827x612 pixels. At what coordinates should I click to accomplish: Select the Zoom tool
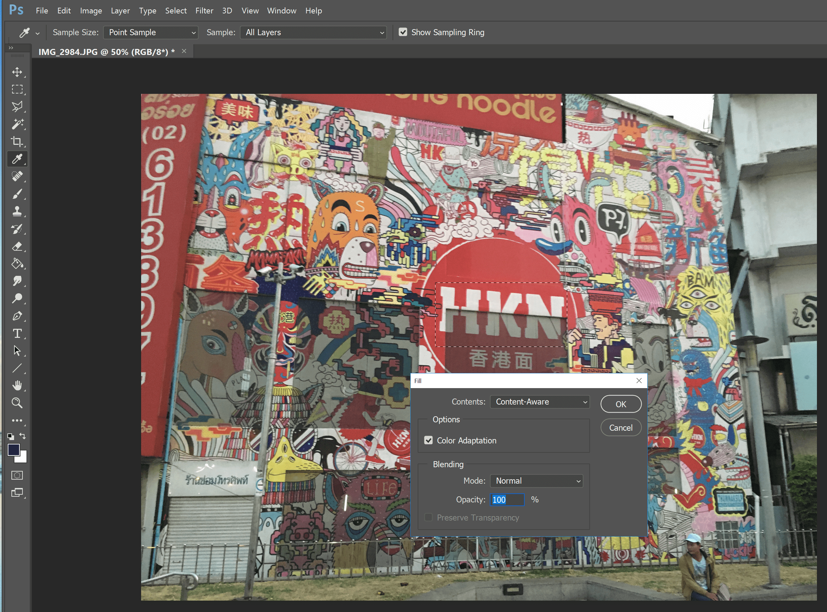click(x=17, y=403)
